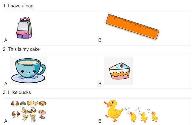
Task: Click the last small duckling
Action: pos(155,117)
